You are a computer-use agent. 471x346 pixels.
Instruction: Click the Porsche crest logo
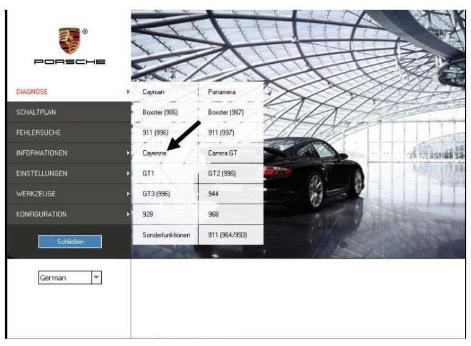(69, 40)
